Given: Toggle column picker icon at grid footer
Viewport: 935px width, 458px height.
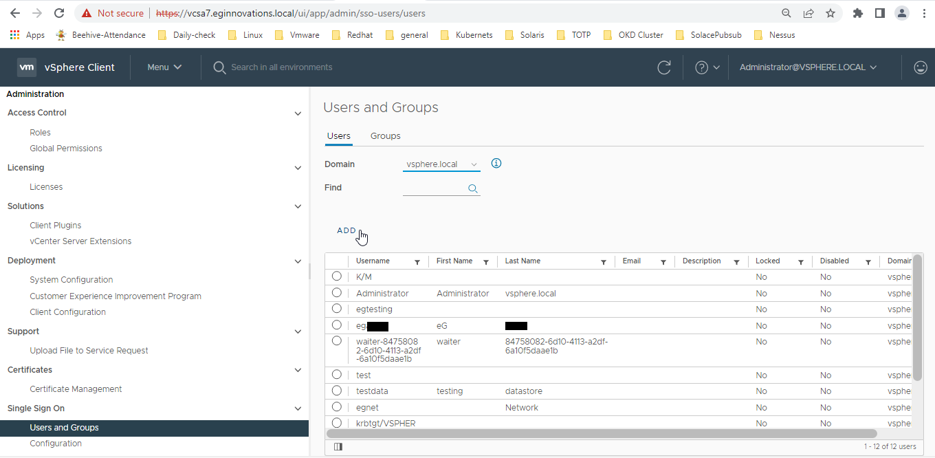Looking at the screenshot, I should [x=338, y=446].
